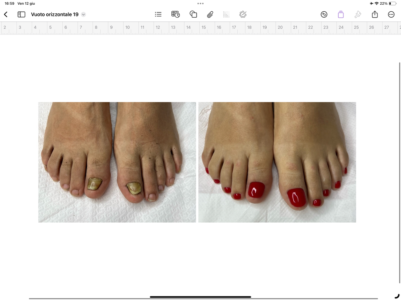Image resolution: width=401 pixels, height=300 pixels.
Task: Select the purple marker tool icon
Action: pyautogui.click(x=341, y=14)
